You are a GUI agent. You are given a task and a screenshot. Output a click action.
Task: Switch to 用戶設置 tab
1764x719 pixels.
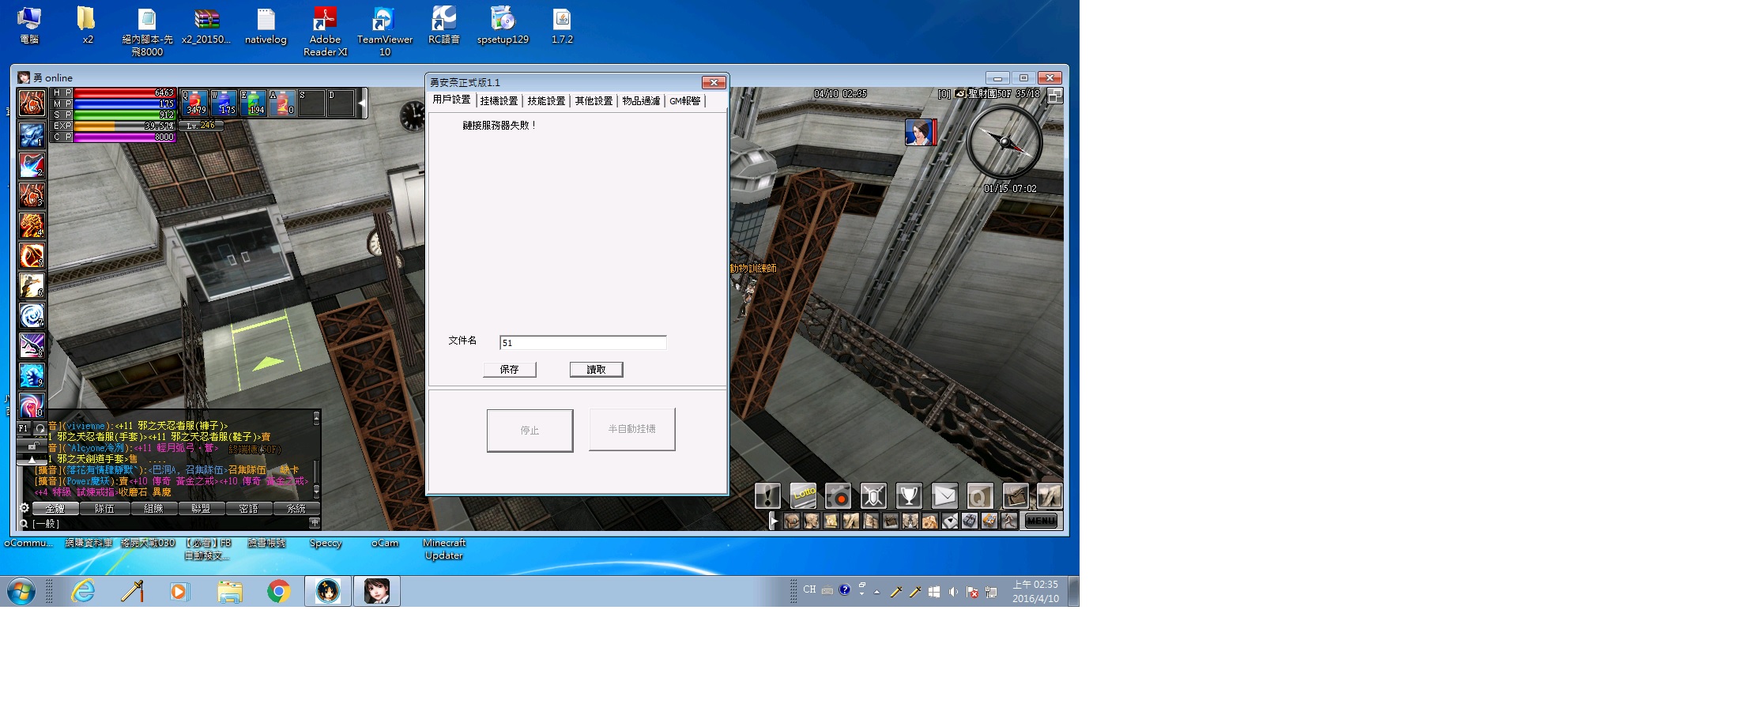point(451,100)
